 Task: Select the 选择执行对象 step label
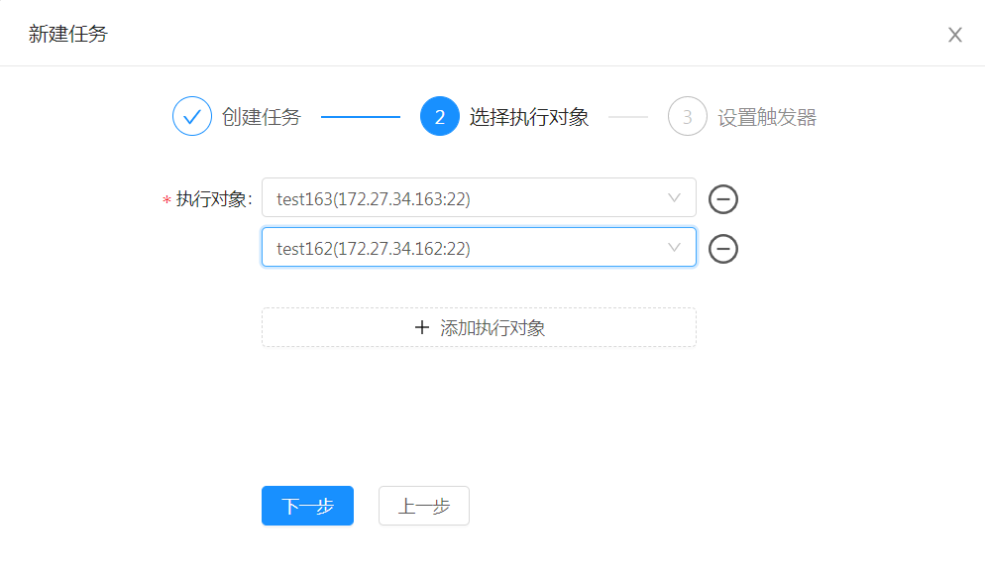(x=529, y=117)
